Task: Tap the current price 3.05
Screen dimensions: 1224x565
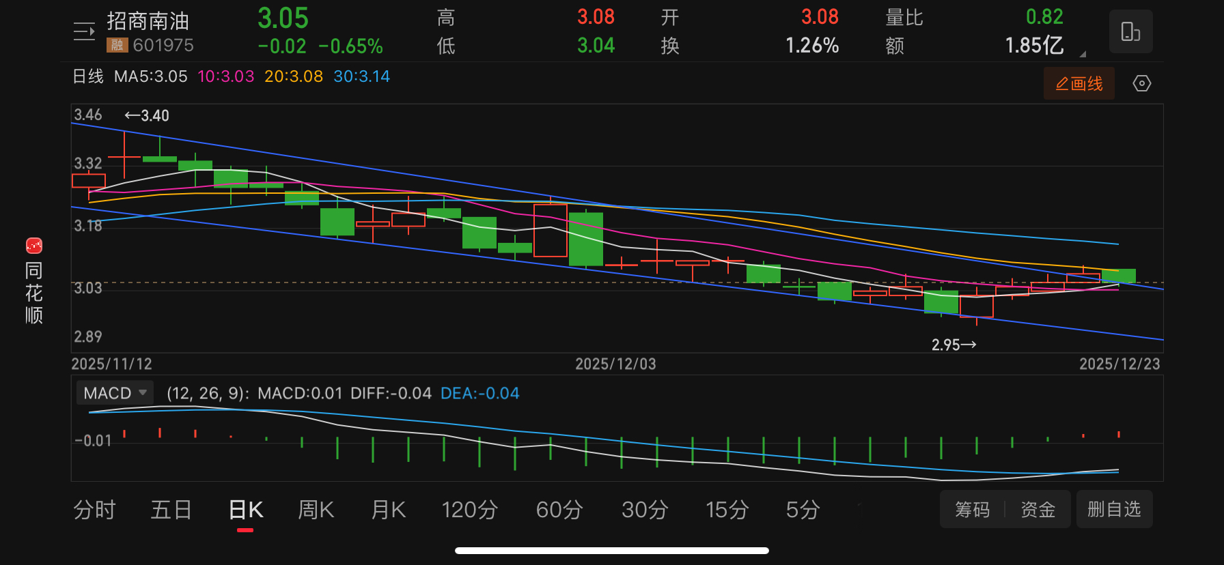Action: click(x=283, y=18)
